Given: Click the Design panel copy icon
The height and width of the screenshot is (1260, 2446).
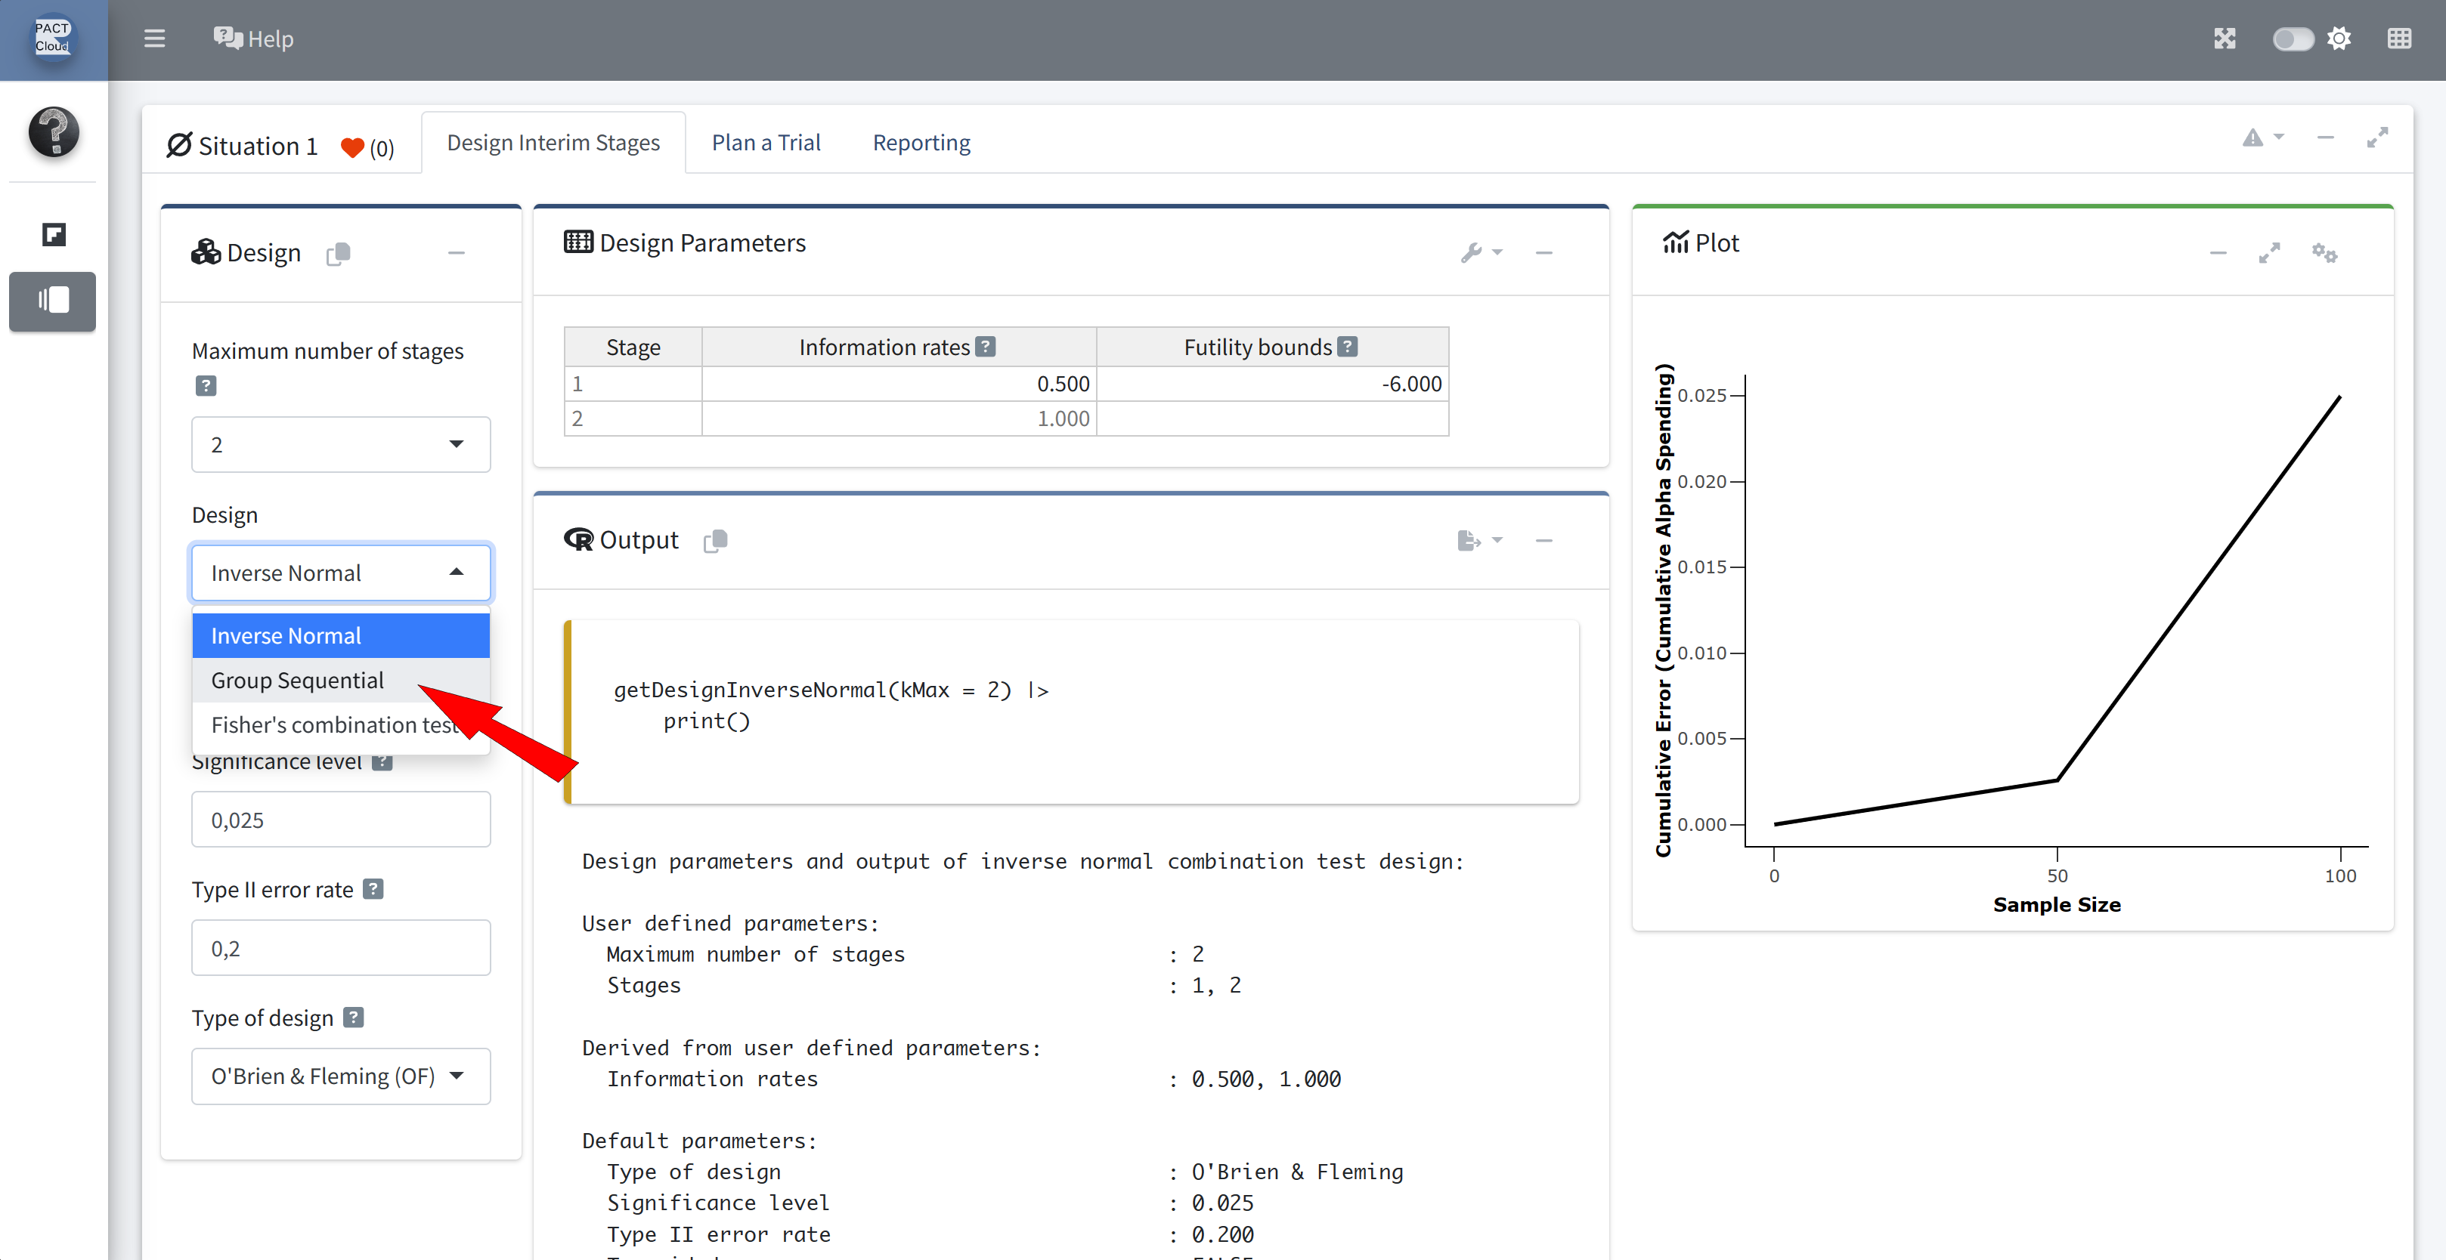Looking at the screenshot, I should pyautogui.click(x=338, y=253).
